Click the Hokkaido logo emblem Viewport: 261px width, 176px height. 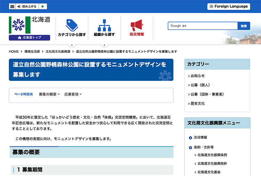point(19,25)
